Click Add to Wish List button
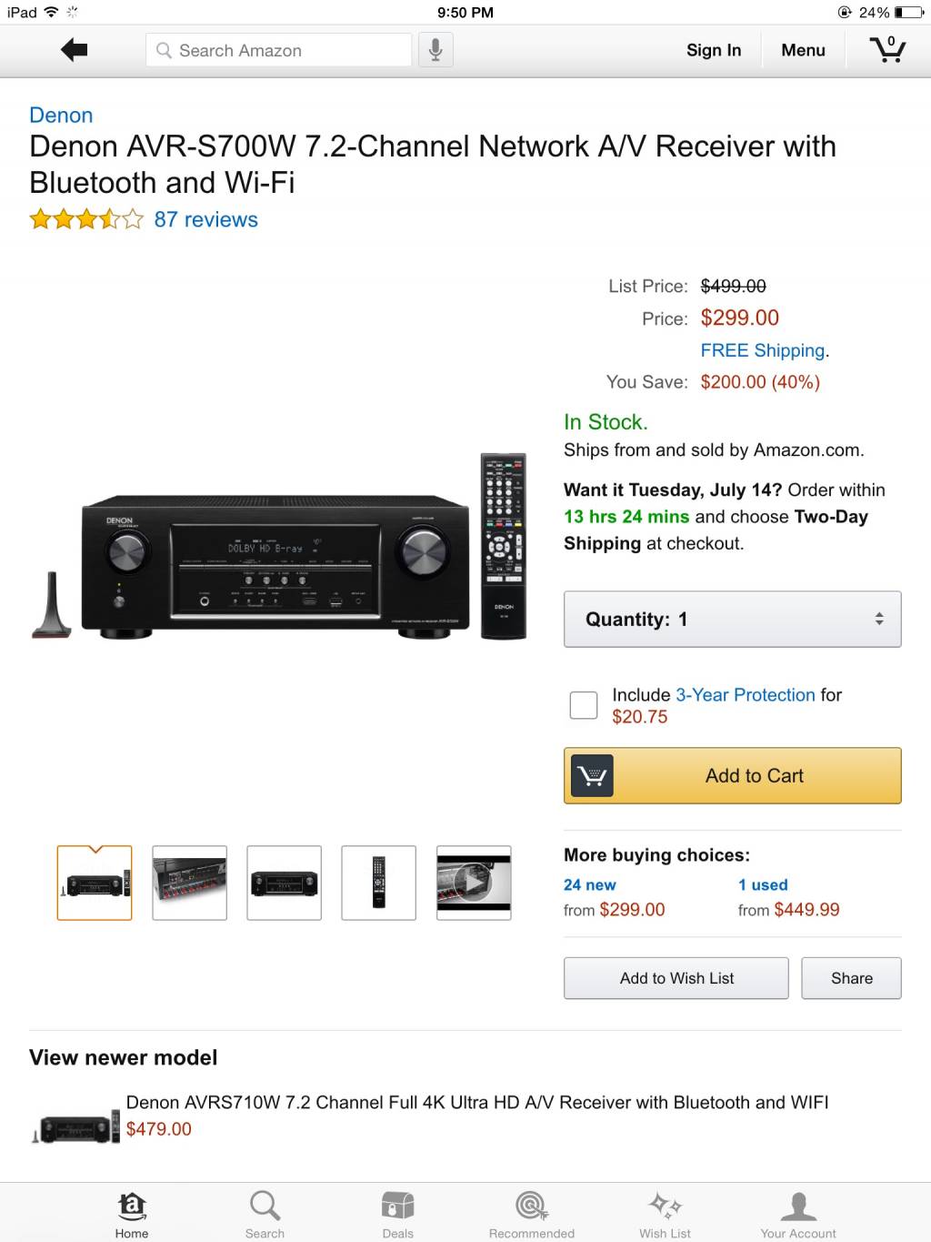The width and height of the screenshot is (931, 1242). 676,978
